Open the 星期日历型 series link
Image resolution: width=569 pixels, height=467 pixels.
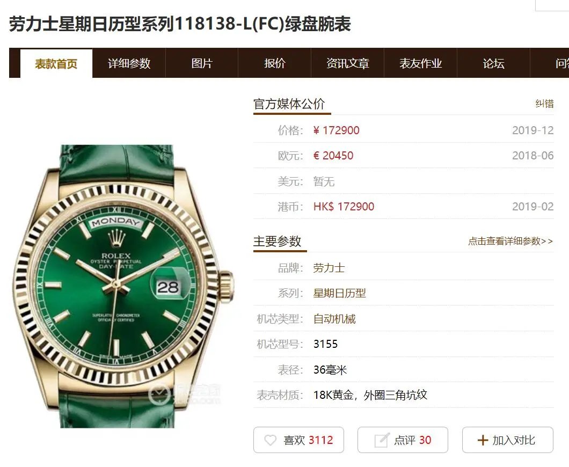339,293
